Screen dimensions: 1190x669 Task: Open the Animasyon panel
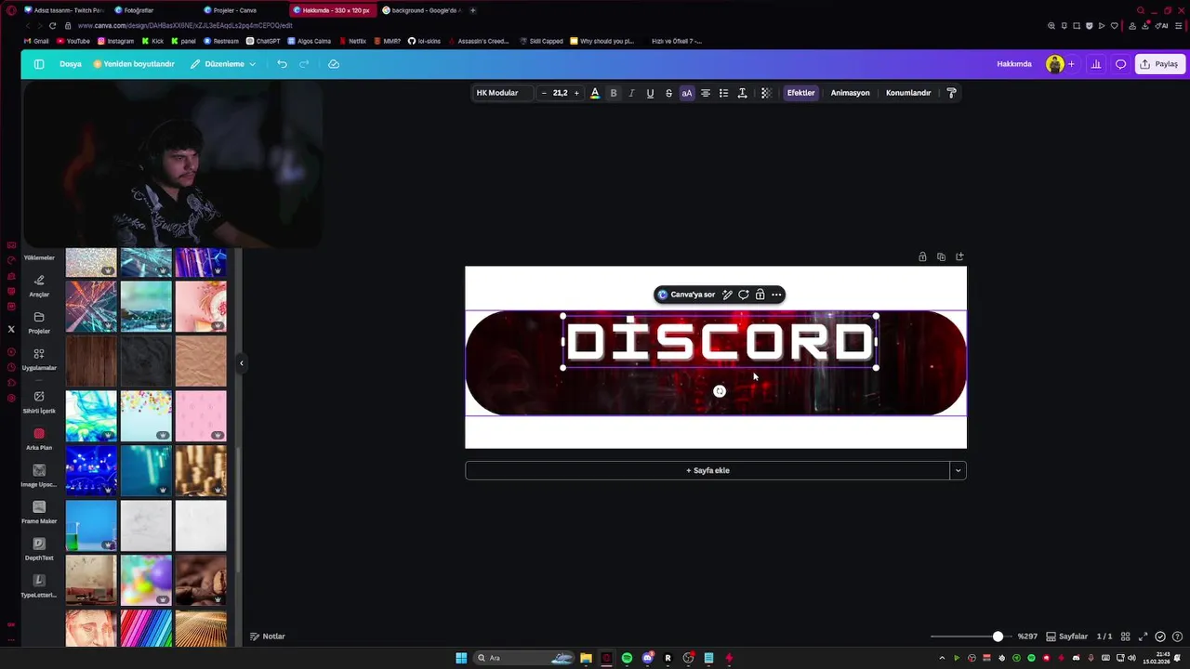[x=850, y=93]
